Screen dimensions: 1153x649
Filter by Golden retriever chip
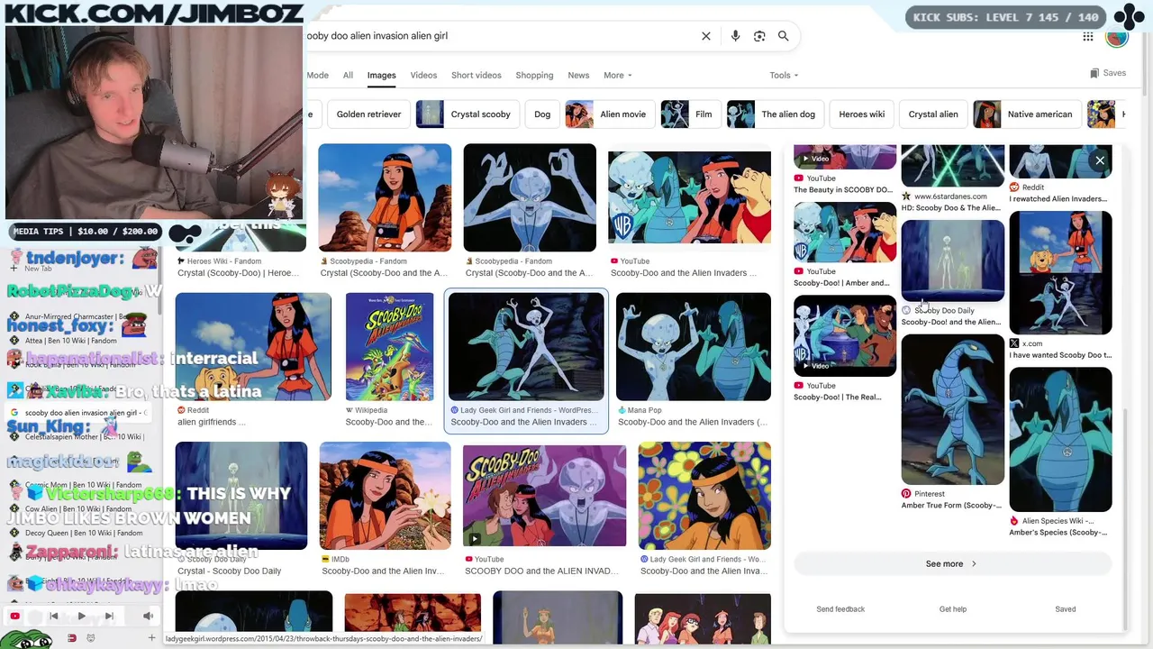tap(368, 114)
